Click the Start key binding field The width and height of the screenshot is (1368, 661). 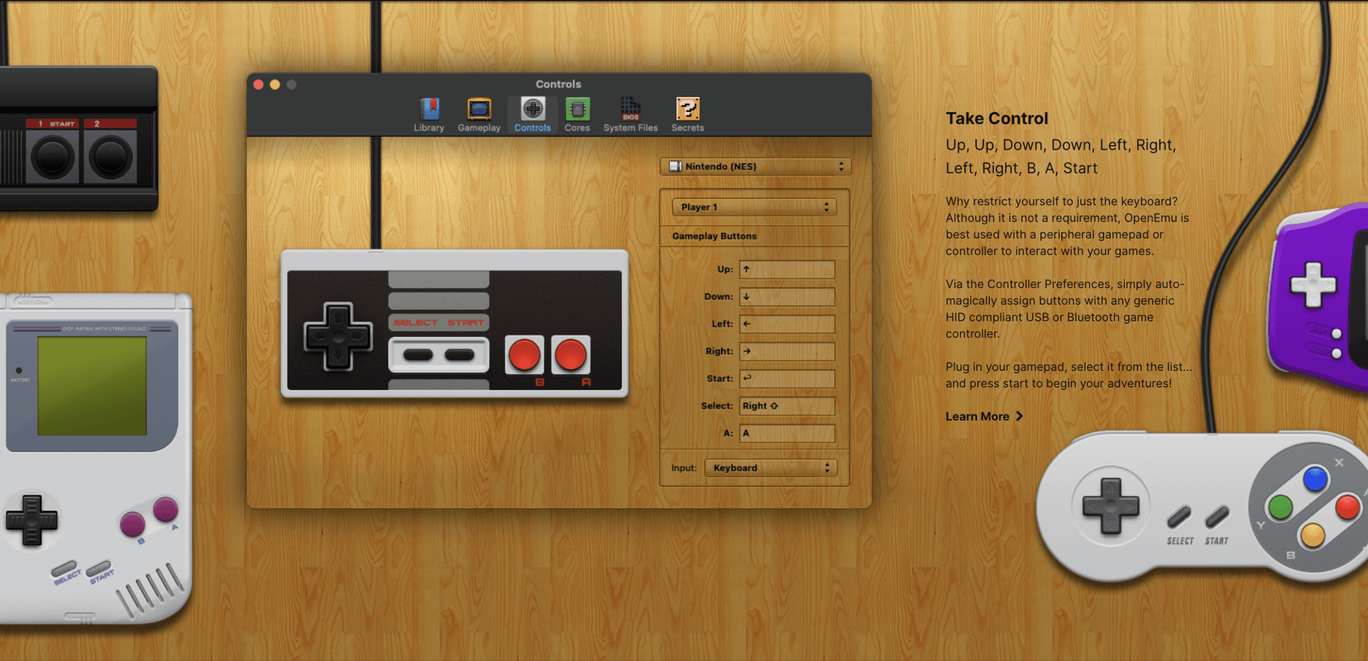click(787, 379)
